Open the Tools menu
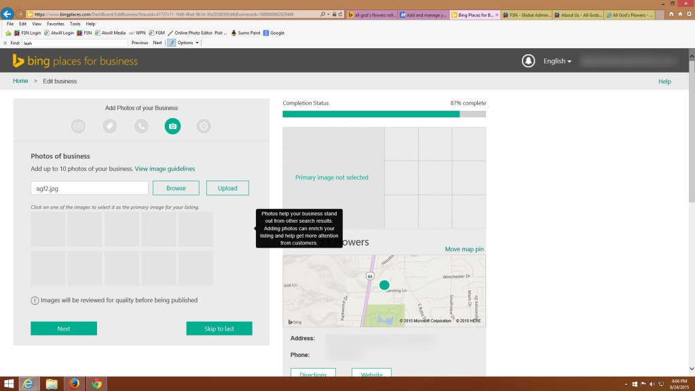The height and width of the screenshot is (391, 695). pos(75,24)
